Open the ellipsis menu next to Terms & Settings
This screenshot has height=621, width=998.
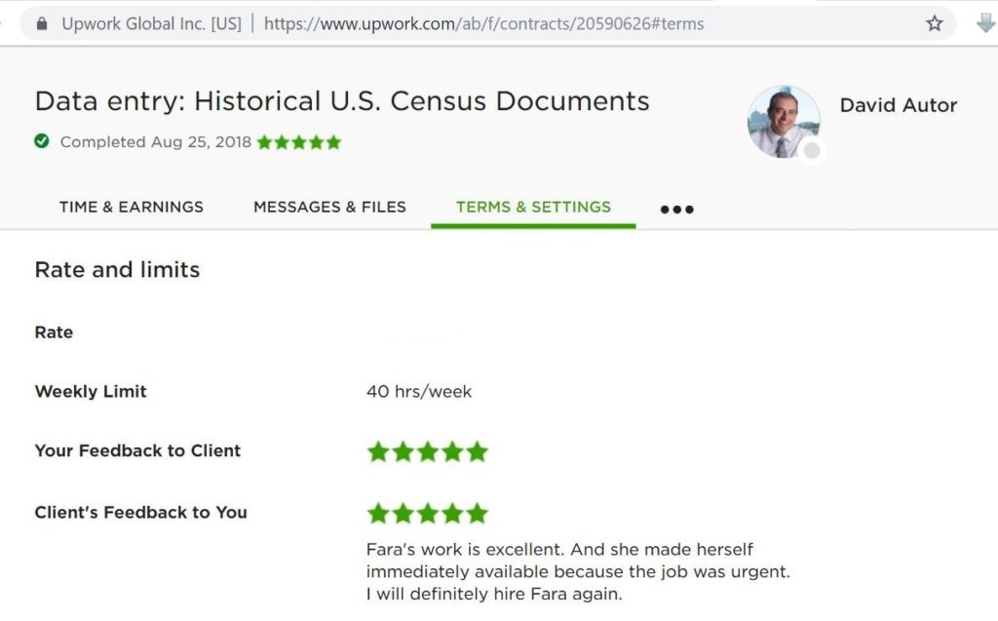click(676, 208)
